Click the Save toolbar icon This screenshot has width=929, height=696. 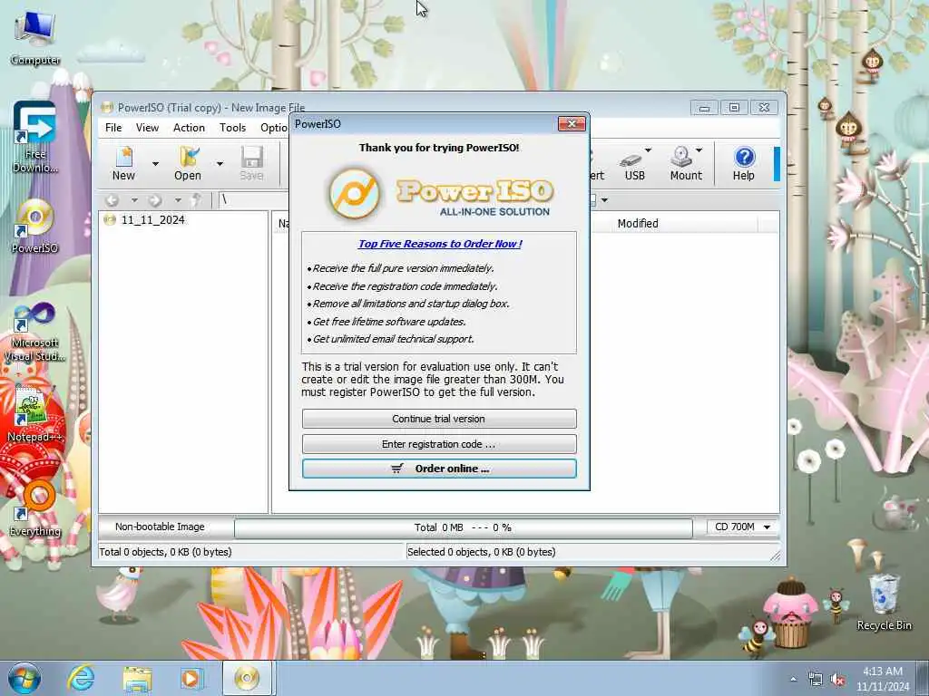252,163
